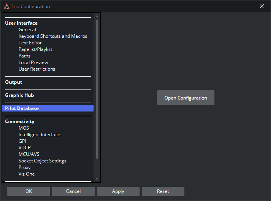271x201 pixels.
Task: Go to Pagelist/Playlist settings
Action: tap(35, 49)
